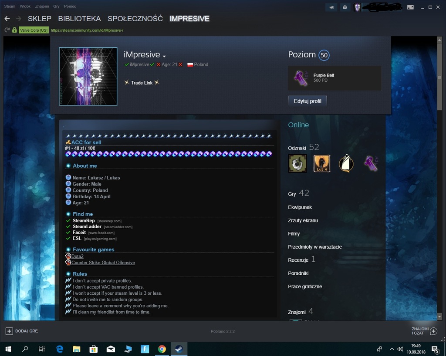Open the Poradniki section

[x=298, y=273]
